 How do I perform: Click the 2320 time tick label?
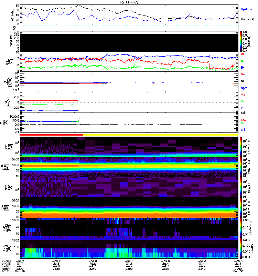coord(165,269)
